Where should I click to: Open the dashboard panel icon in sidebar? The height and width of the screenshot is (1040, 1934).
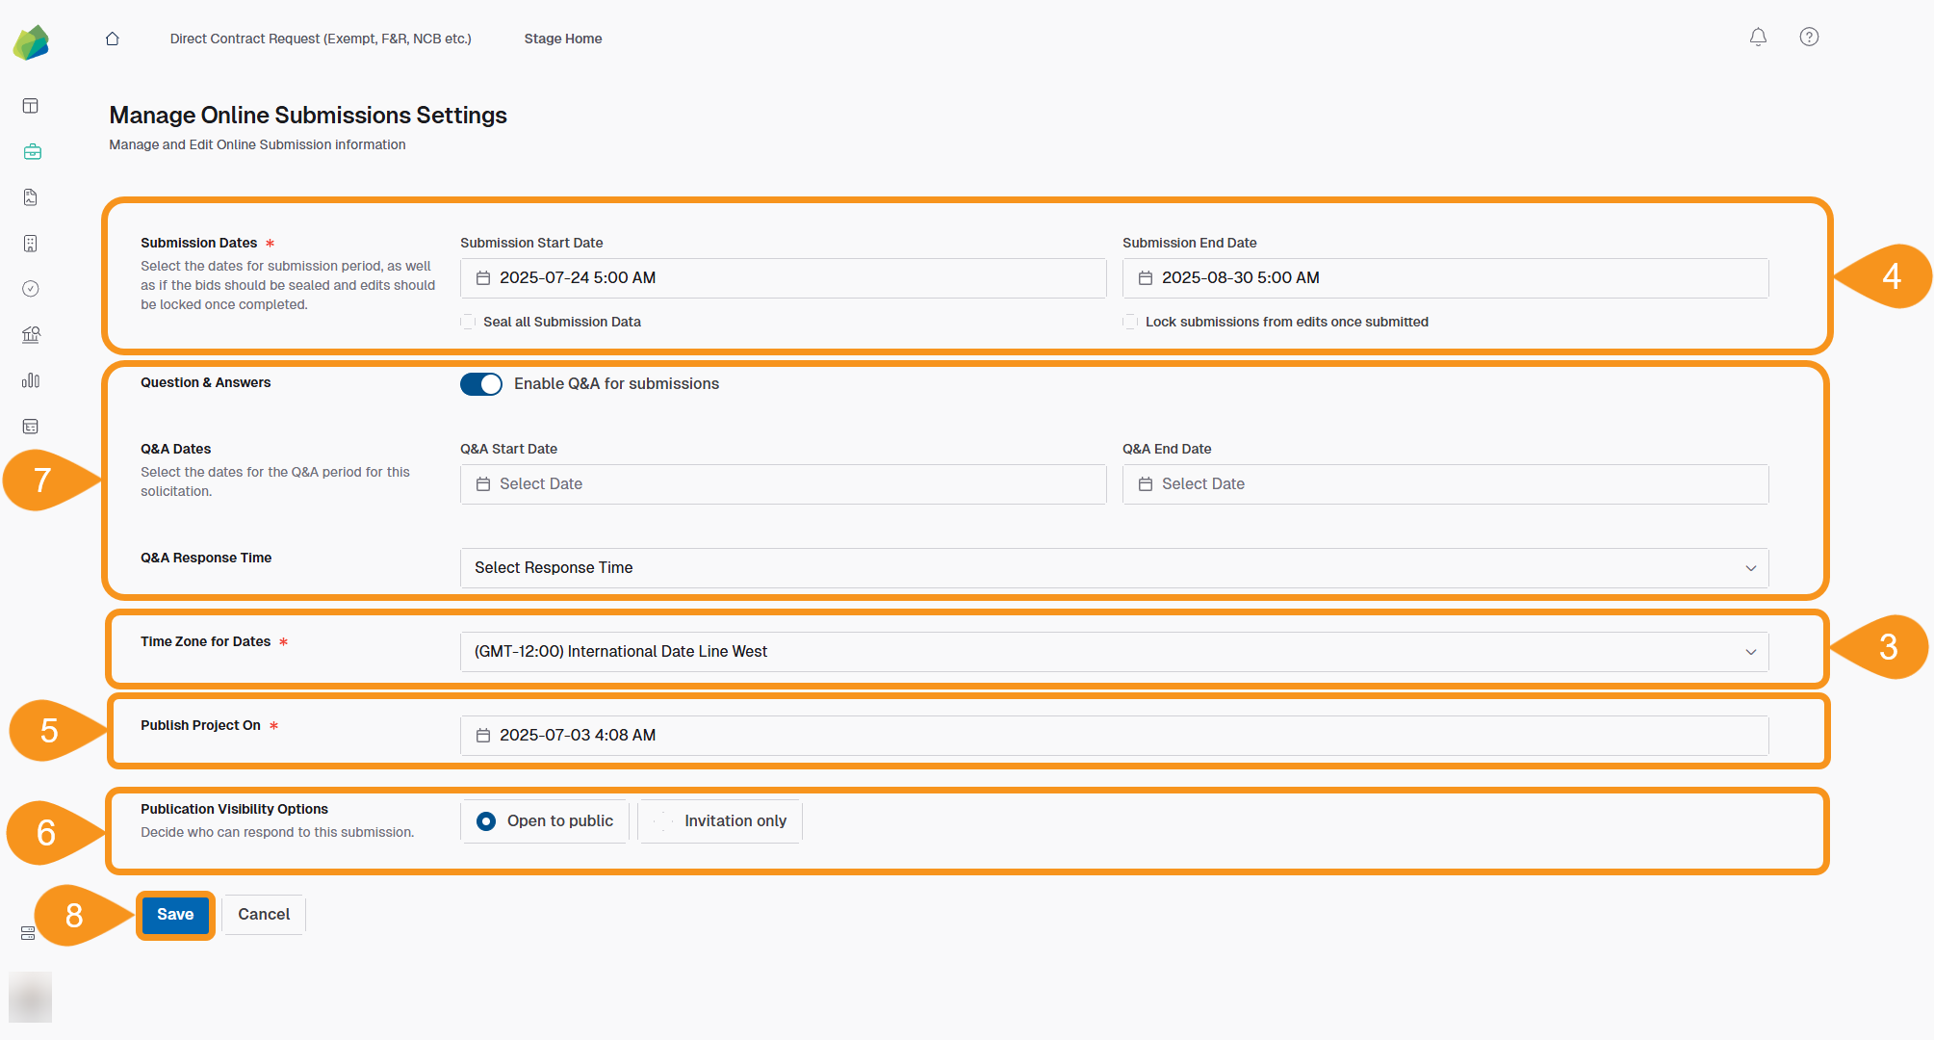point(30,106)
